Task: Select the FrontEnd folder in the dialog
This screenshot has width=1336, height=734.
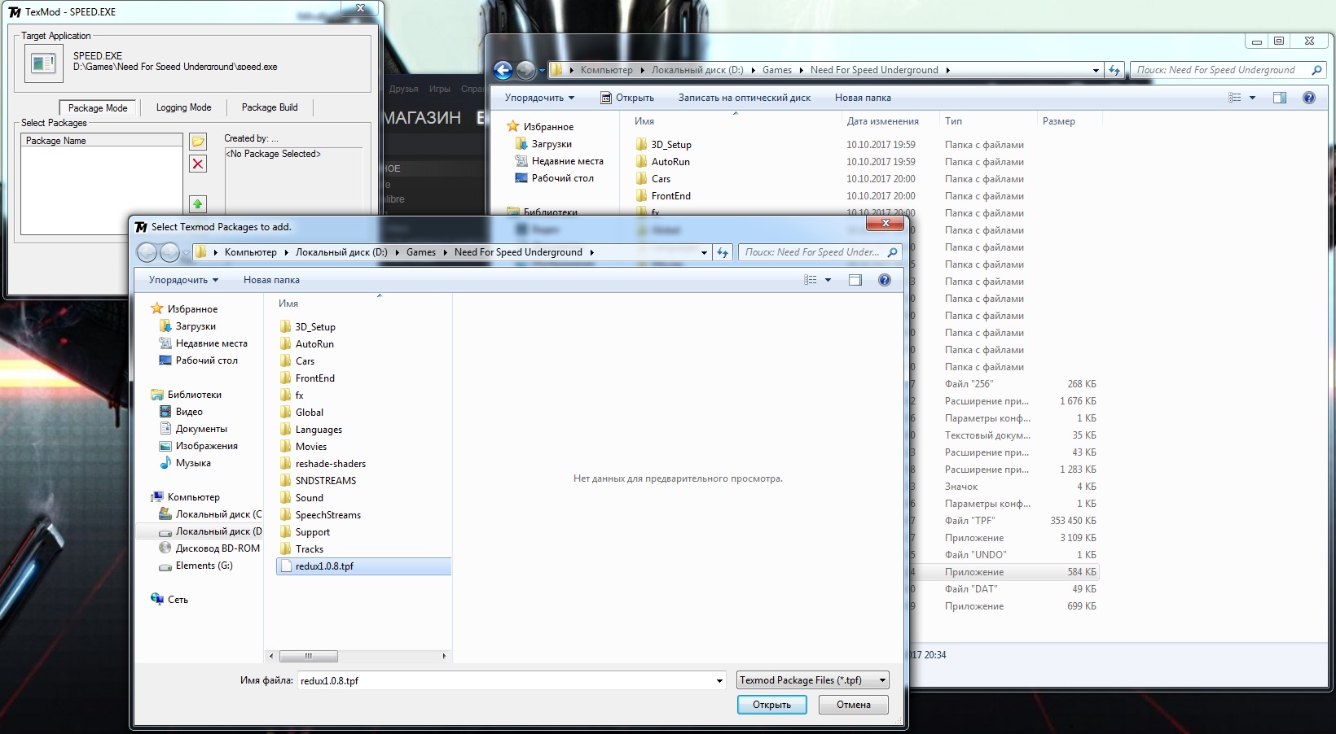Action: pyautogui.click(x=314, y=378)
